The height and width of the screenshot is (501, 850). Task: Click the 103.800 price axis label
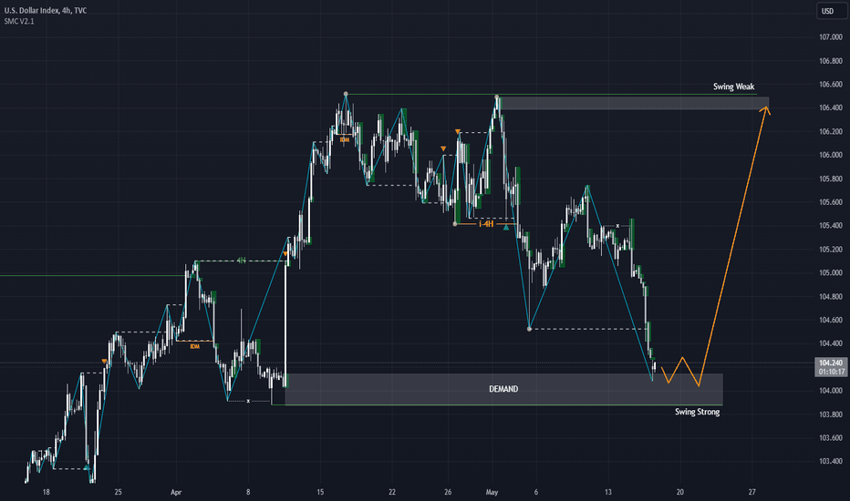click(x=831, y=414)
